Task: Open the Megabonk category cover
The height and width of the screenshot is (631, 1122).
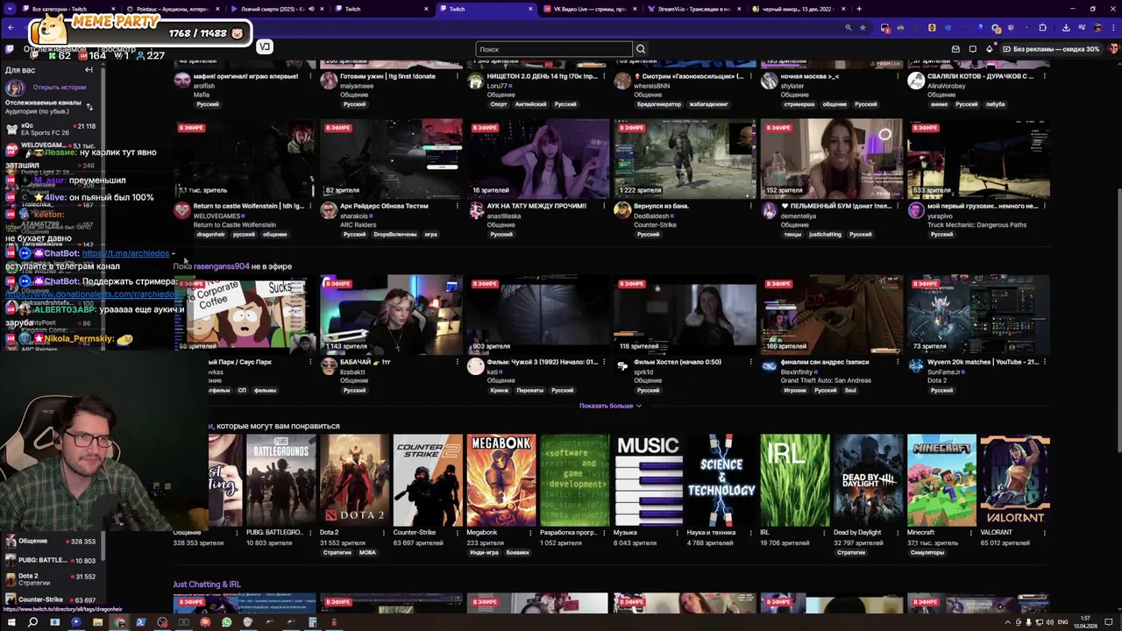Action: coord(501,479)
